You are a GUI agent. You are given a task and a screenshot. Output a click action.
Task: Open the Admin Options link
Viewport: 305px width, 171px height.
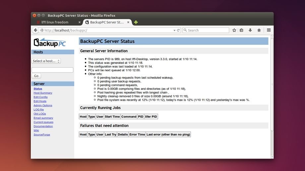(x=43, y=105)
